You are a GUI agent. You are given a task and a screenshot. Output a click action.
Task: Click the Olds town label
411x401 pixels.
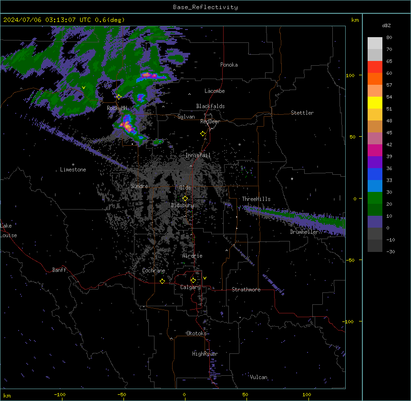click(x=185, y=188)
